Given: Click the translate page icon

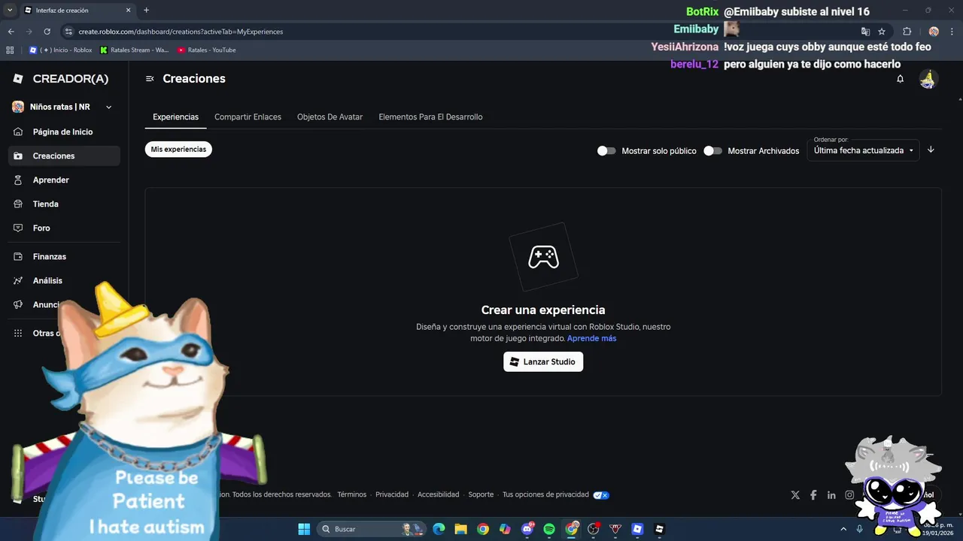Looking at the screenshot, I should [865, 32].
